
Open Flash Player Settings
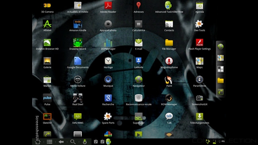pyautogui.click(x=199, y=44)
